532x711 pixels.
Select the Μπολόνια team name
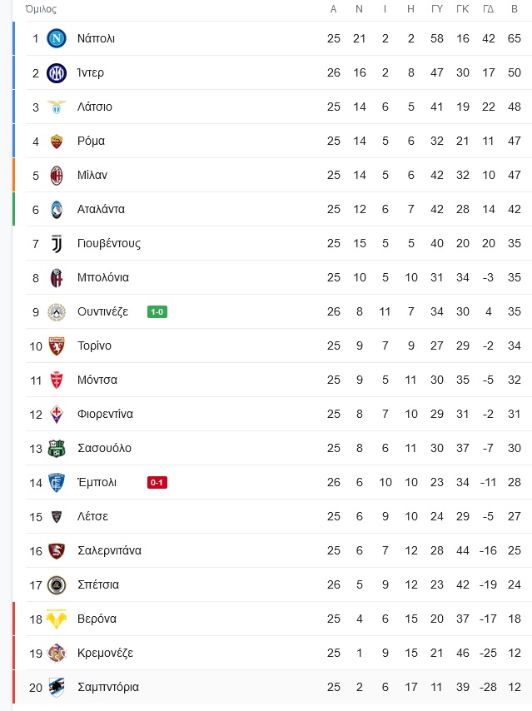103,277
